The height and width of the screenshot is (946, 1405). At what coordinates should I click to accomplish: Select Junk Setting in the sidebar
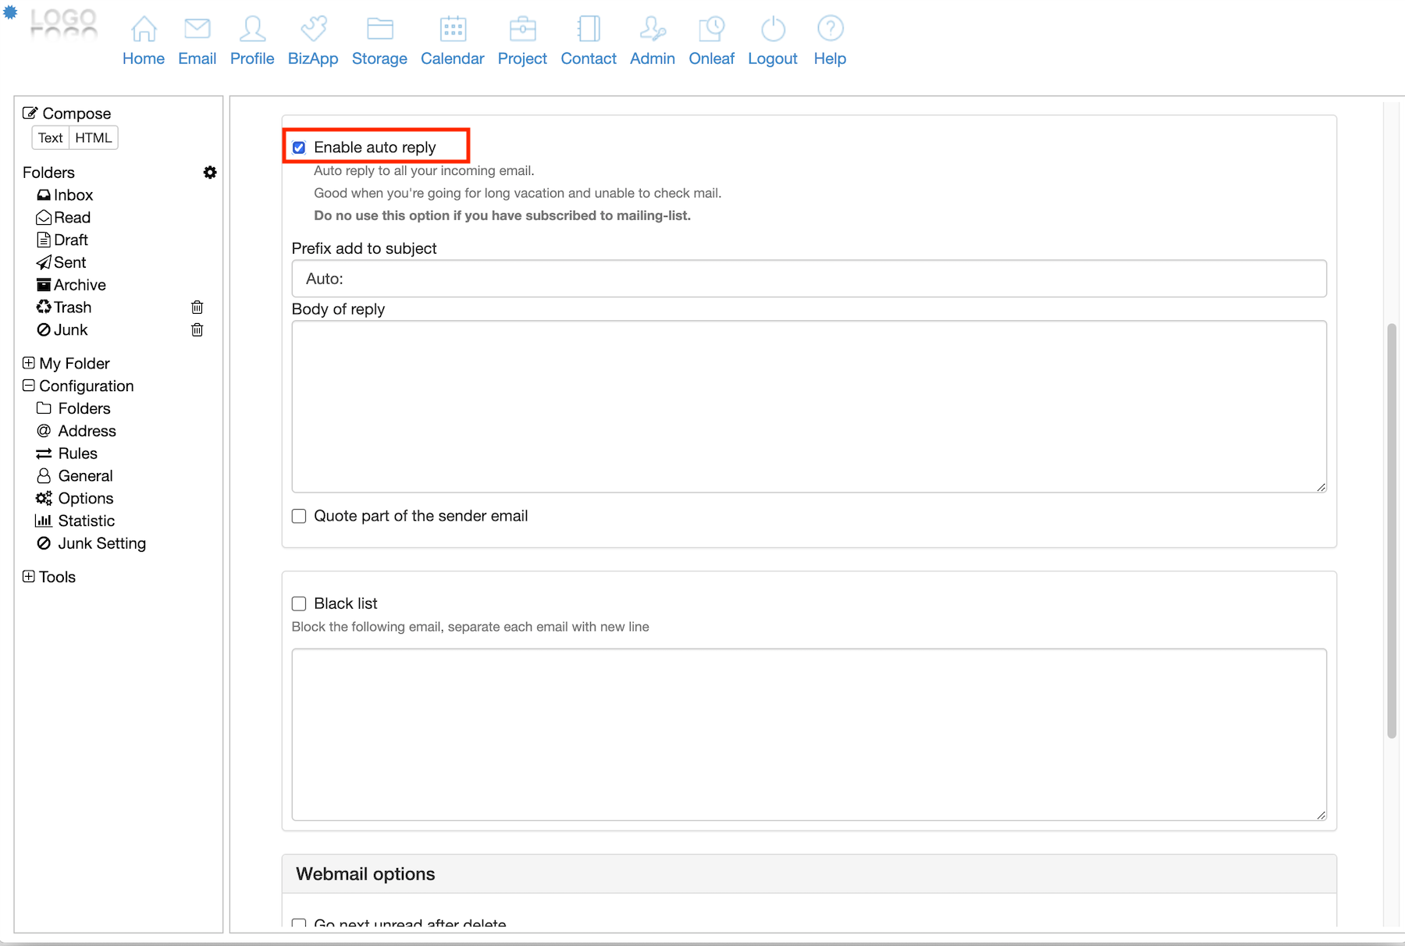pos(101,543)
